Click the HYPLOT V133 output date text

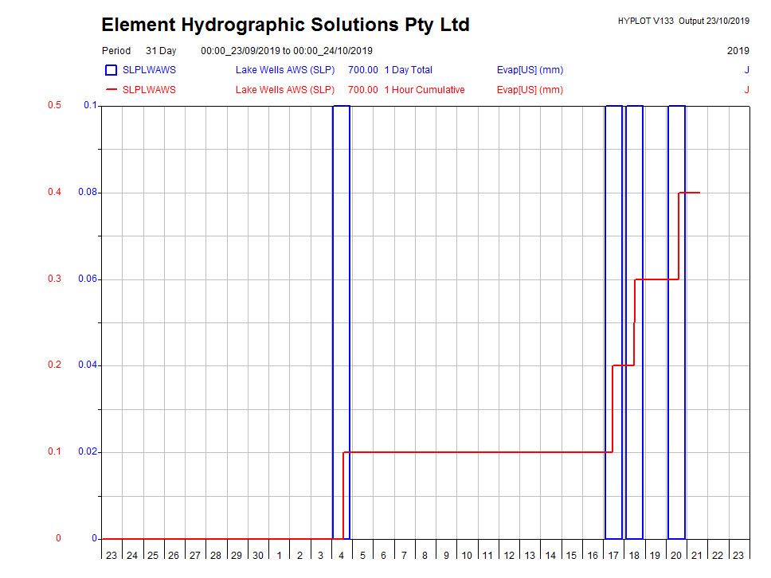pyautogui.click(x=683, y=21)
